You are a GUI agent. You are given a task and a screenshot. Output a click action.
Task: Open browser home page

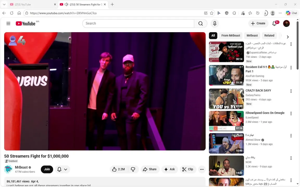point(19,13)
